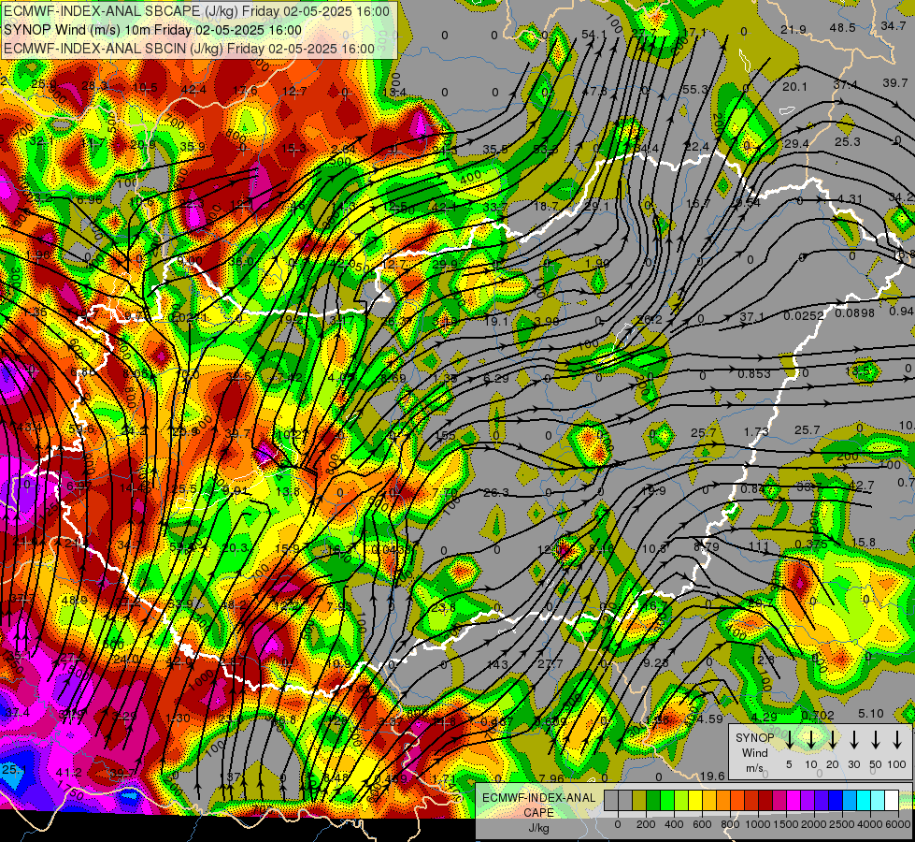
Task: Select the dark red CAPE legend swatch
Action: [x=765, y=801]
